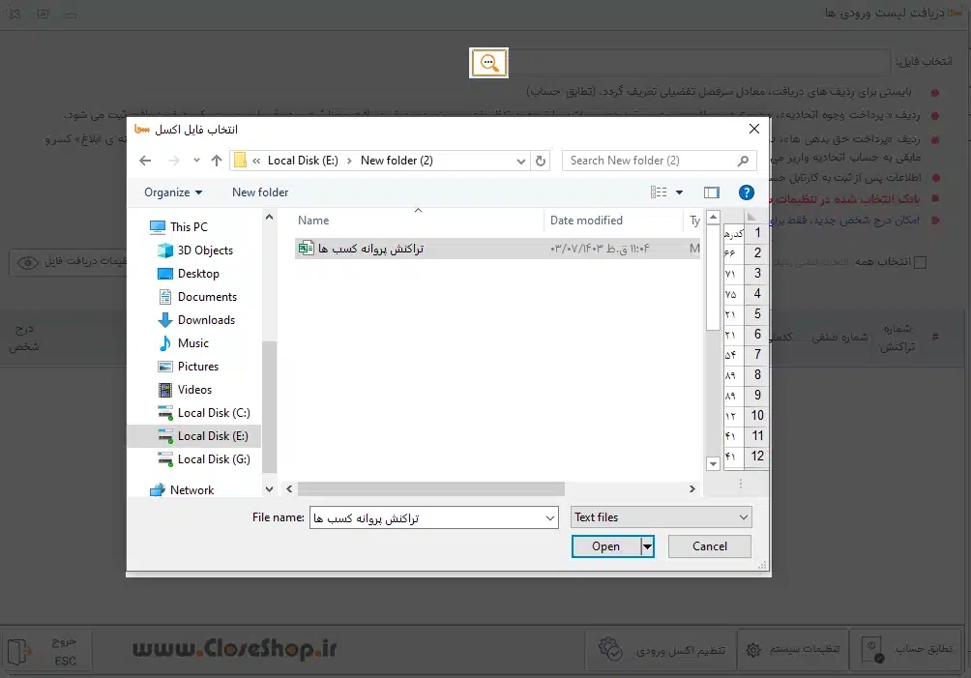Expand the File name combo box dropdown
971x678 pixels.
pos(550,517)
